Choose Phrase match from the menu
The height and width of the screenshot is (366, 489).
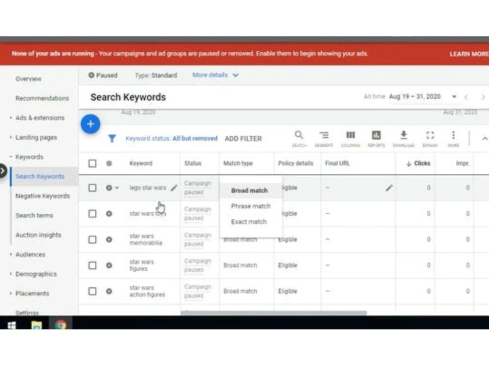[251, 206]
